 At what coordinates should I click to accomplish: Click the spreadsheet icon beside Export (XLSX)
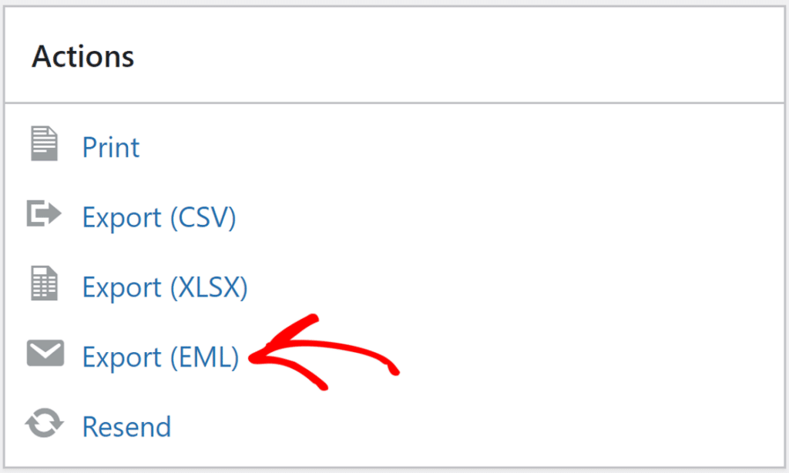44,283
